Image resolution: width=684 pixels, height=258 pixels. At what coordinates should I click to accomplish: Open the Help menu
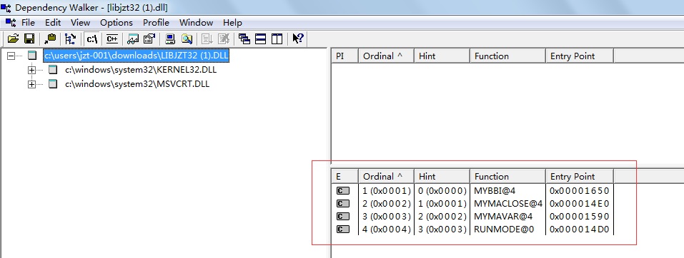coord(232,23)
